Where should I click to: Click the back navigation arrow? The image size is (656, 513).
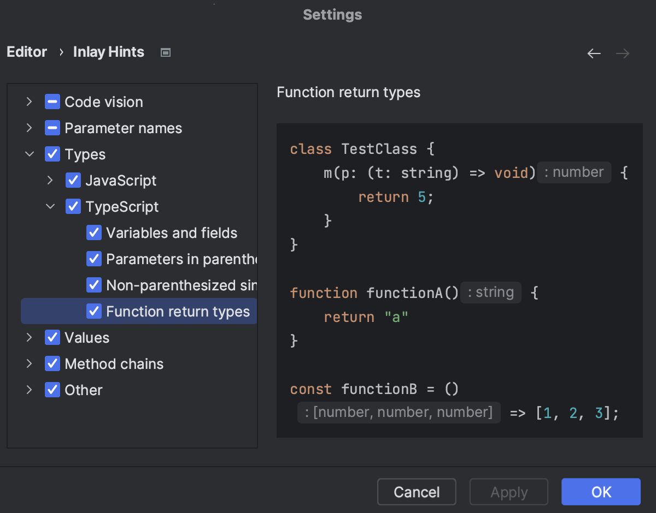(x=594, y=53)
